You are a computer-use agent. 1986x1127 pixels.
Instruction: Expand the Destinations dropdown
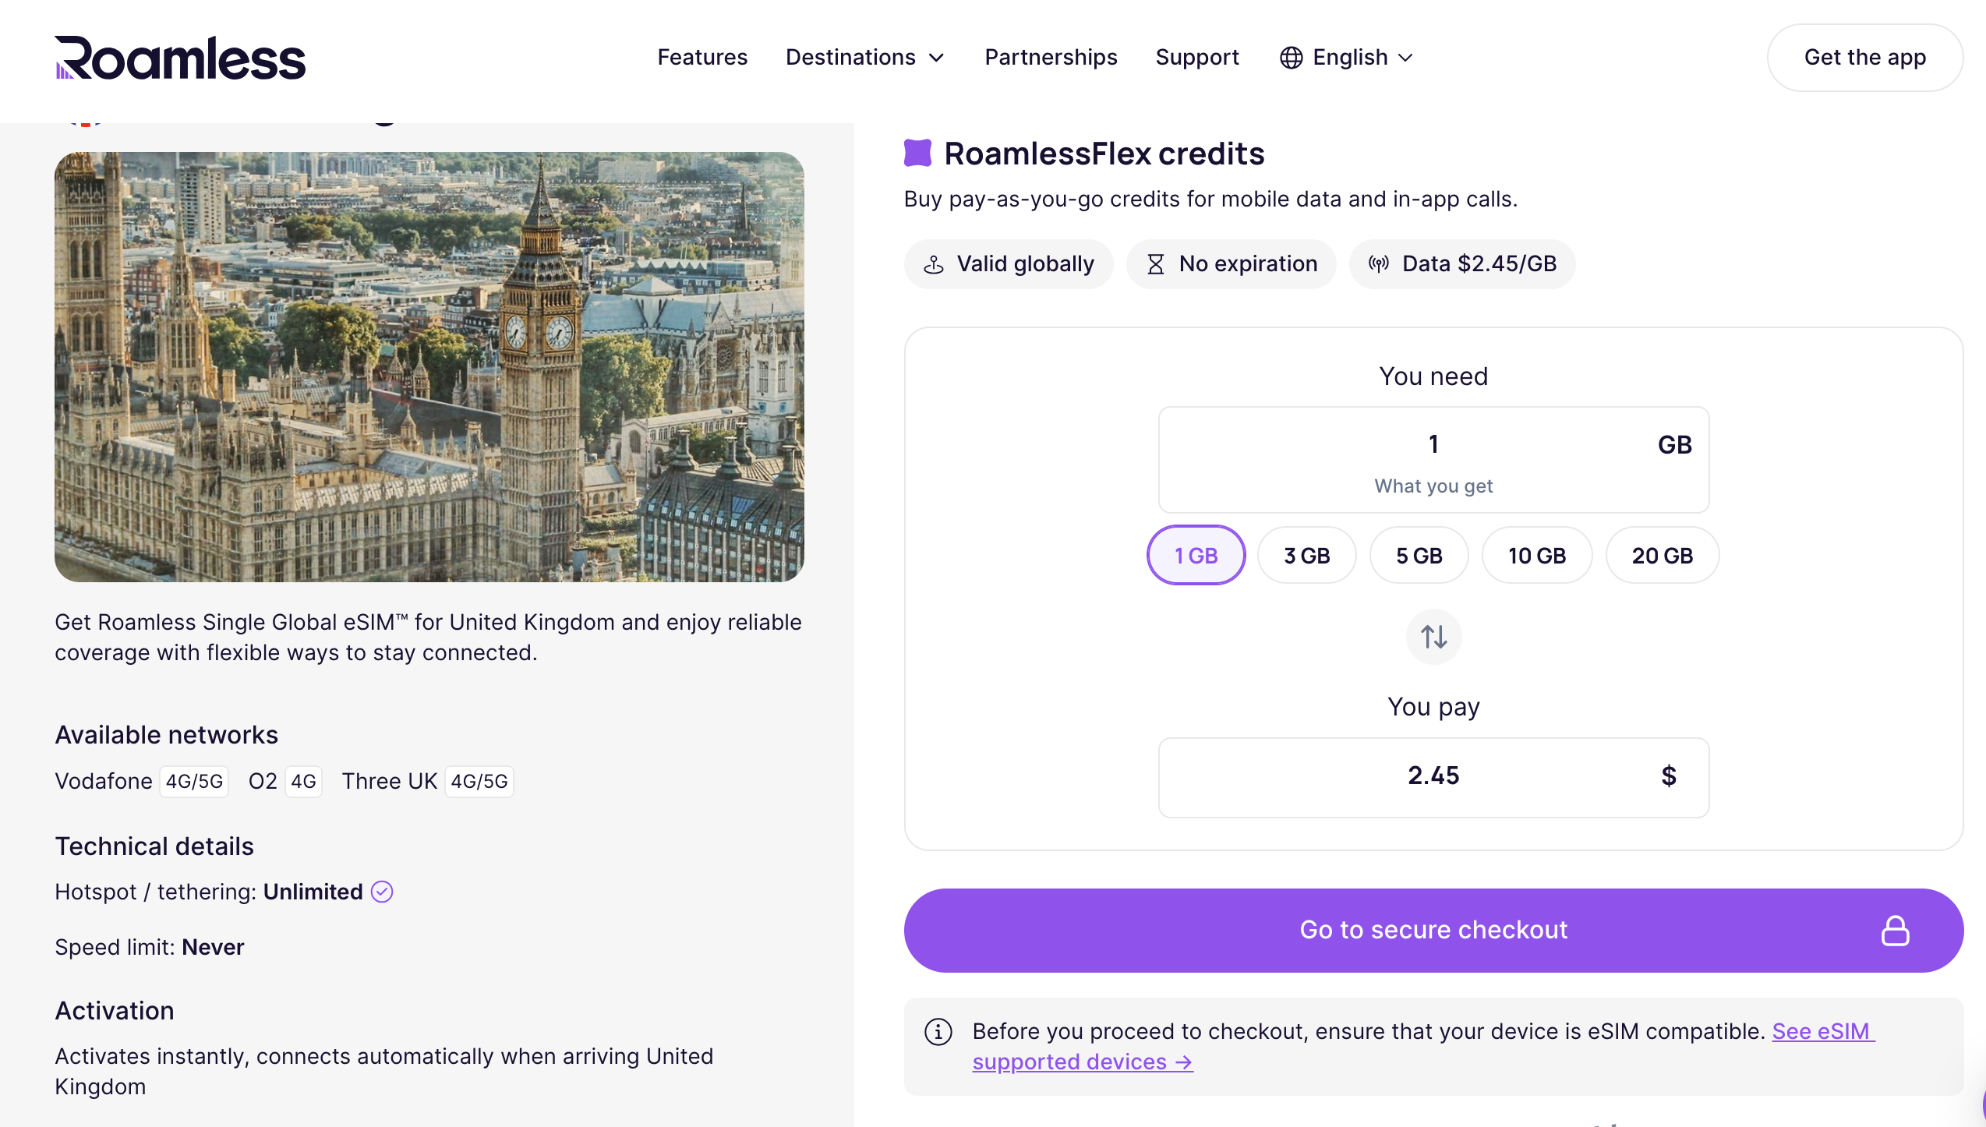[x=865, y=58]
